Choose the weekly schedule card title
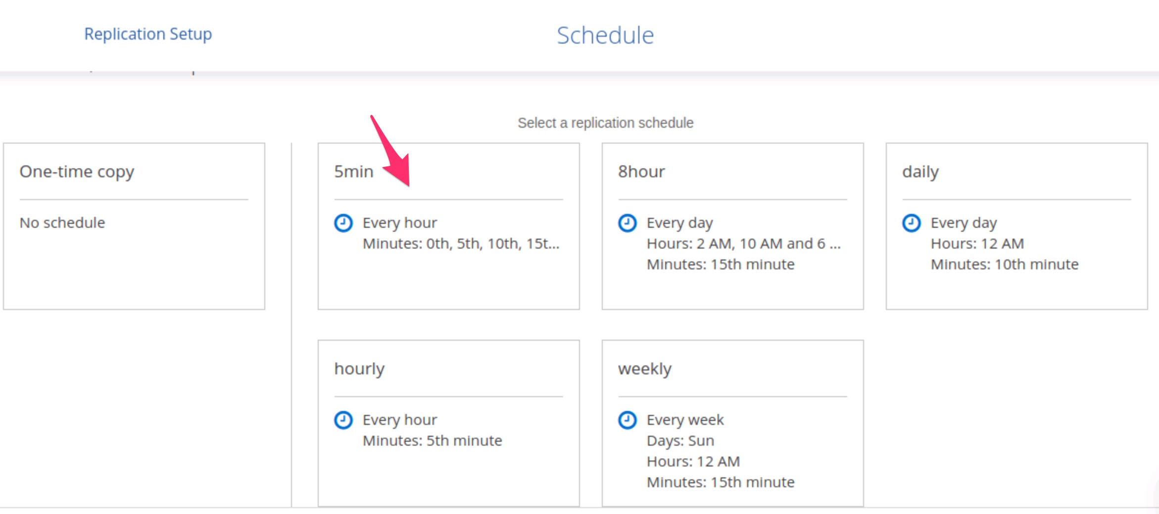Image resolution: width=1159 pixels, height=514 pixels. (x=644, y=369)
